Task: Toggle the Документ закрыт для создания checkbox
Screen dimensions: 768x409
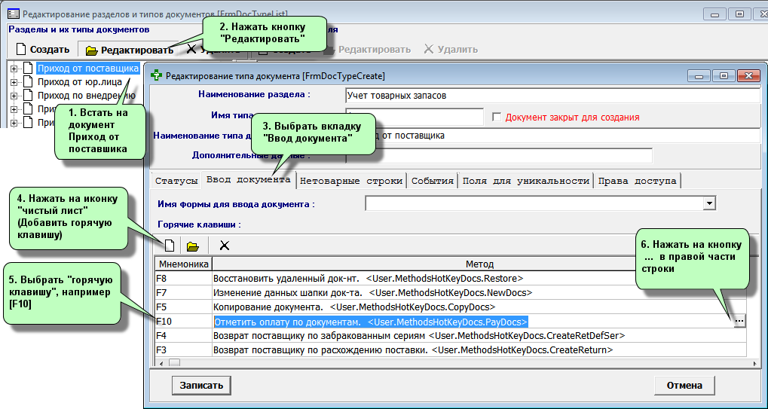Action: click(x=497, y=117)
